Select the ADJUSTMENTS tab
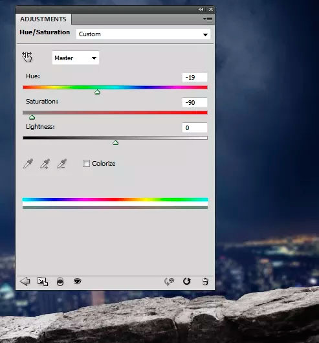319x343 pixels. [43, 19]
